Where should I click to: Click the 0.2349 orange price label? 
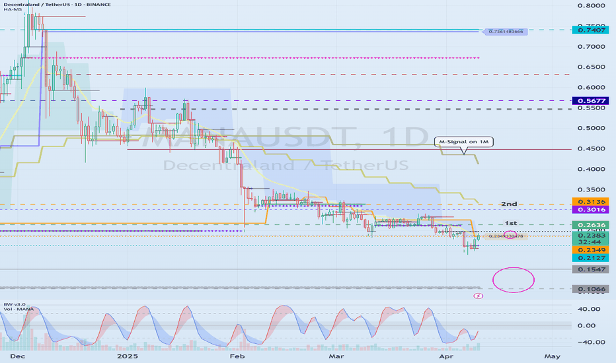pos(590,250)
